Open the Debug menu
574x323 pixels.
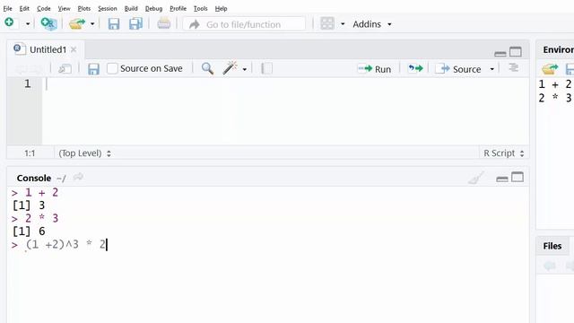(x=153, y=8)
